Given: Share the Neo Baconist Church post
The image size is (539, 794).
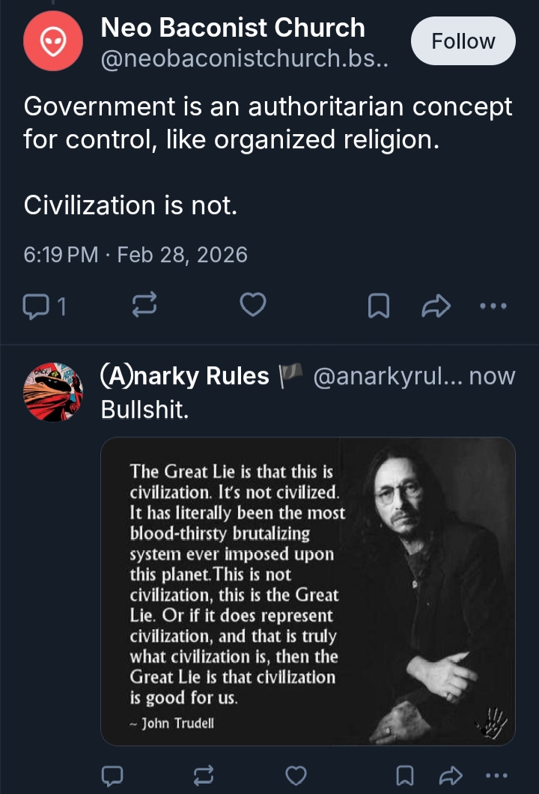Looking at the screenshot, I should (x=437, y=305).
